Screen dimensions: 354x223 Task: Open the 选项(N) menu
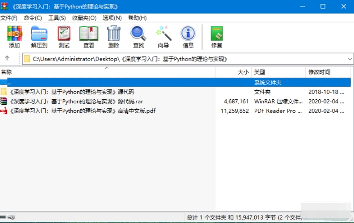pyautogui.click(x=112, y=18)
